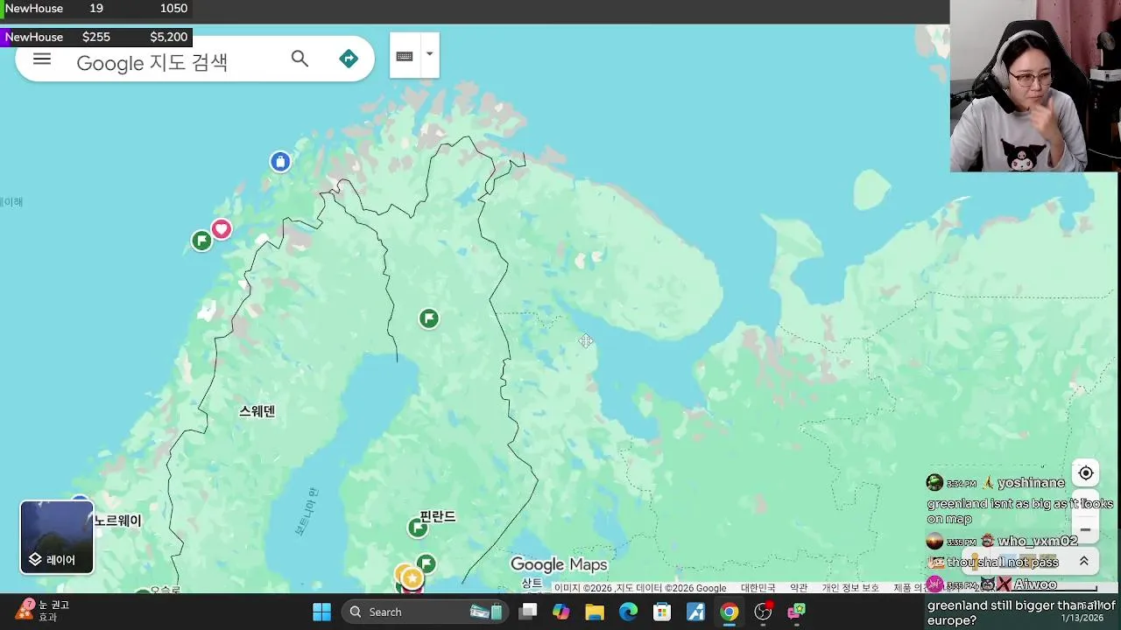Open the Windows Start menu
1121x630 pixels.
pos(321,612)
